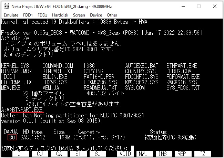Click the 9821-9801 volume serial number
The width and height of the screenshot is (224, 158).
pos(85,49)
